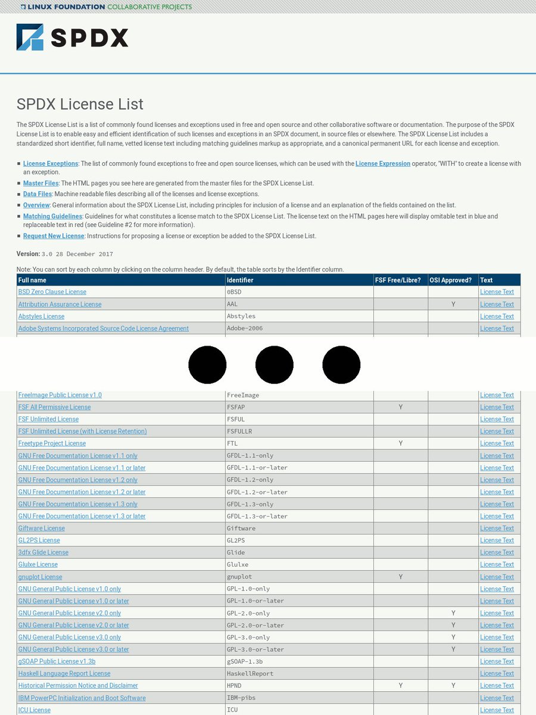Open License Text for the 0BSD row
The height and width of the screenshot is (715, 536).
click(497, 292)
